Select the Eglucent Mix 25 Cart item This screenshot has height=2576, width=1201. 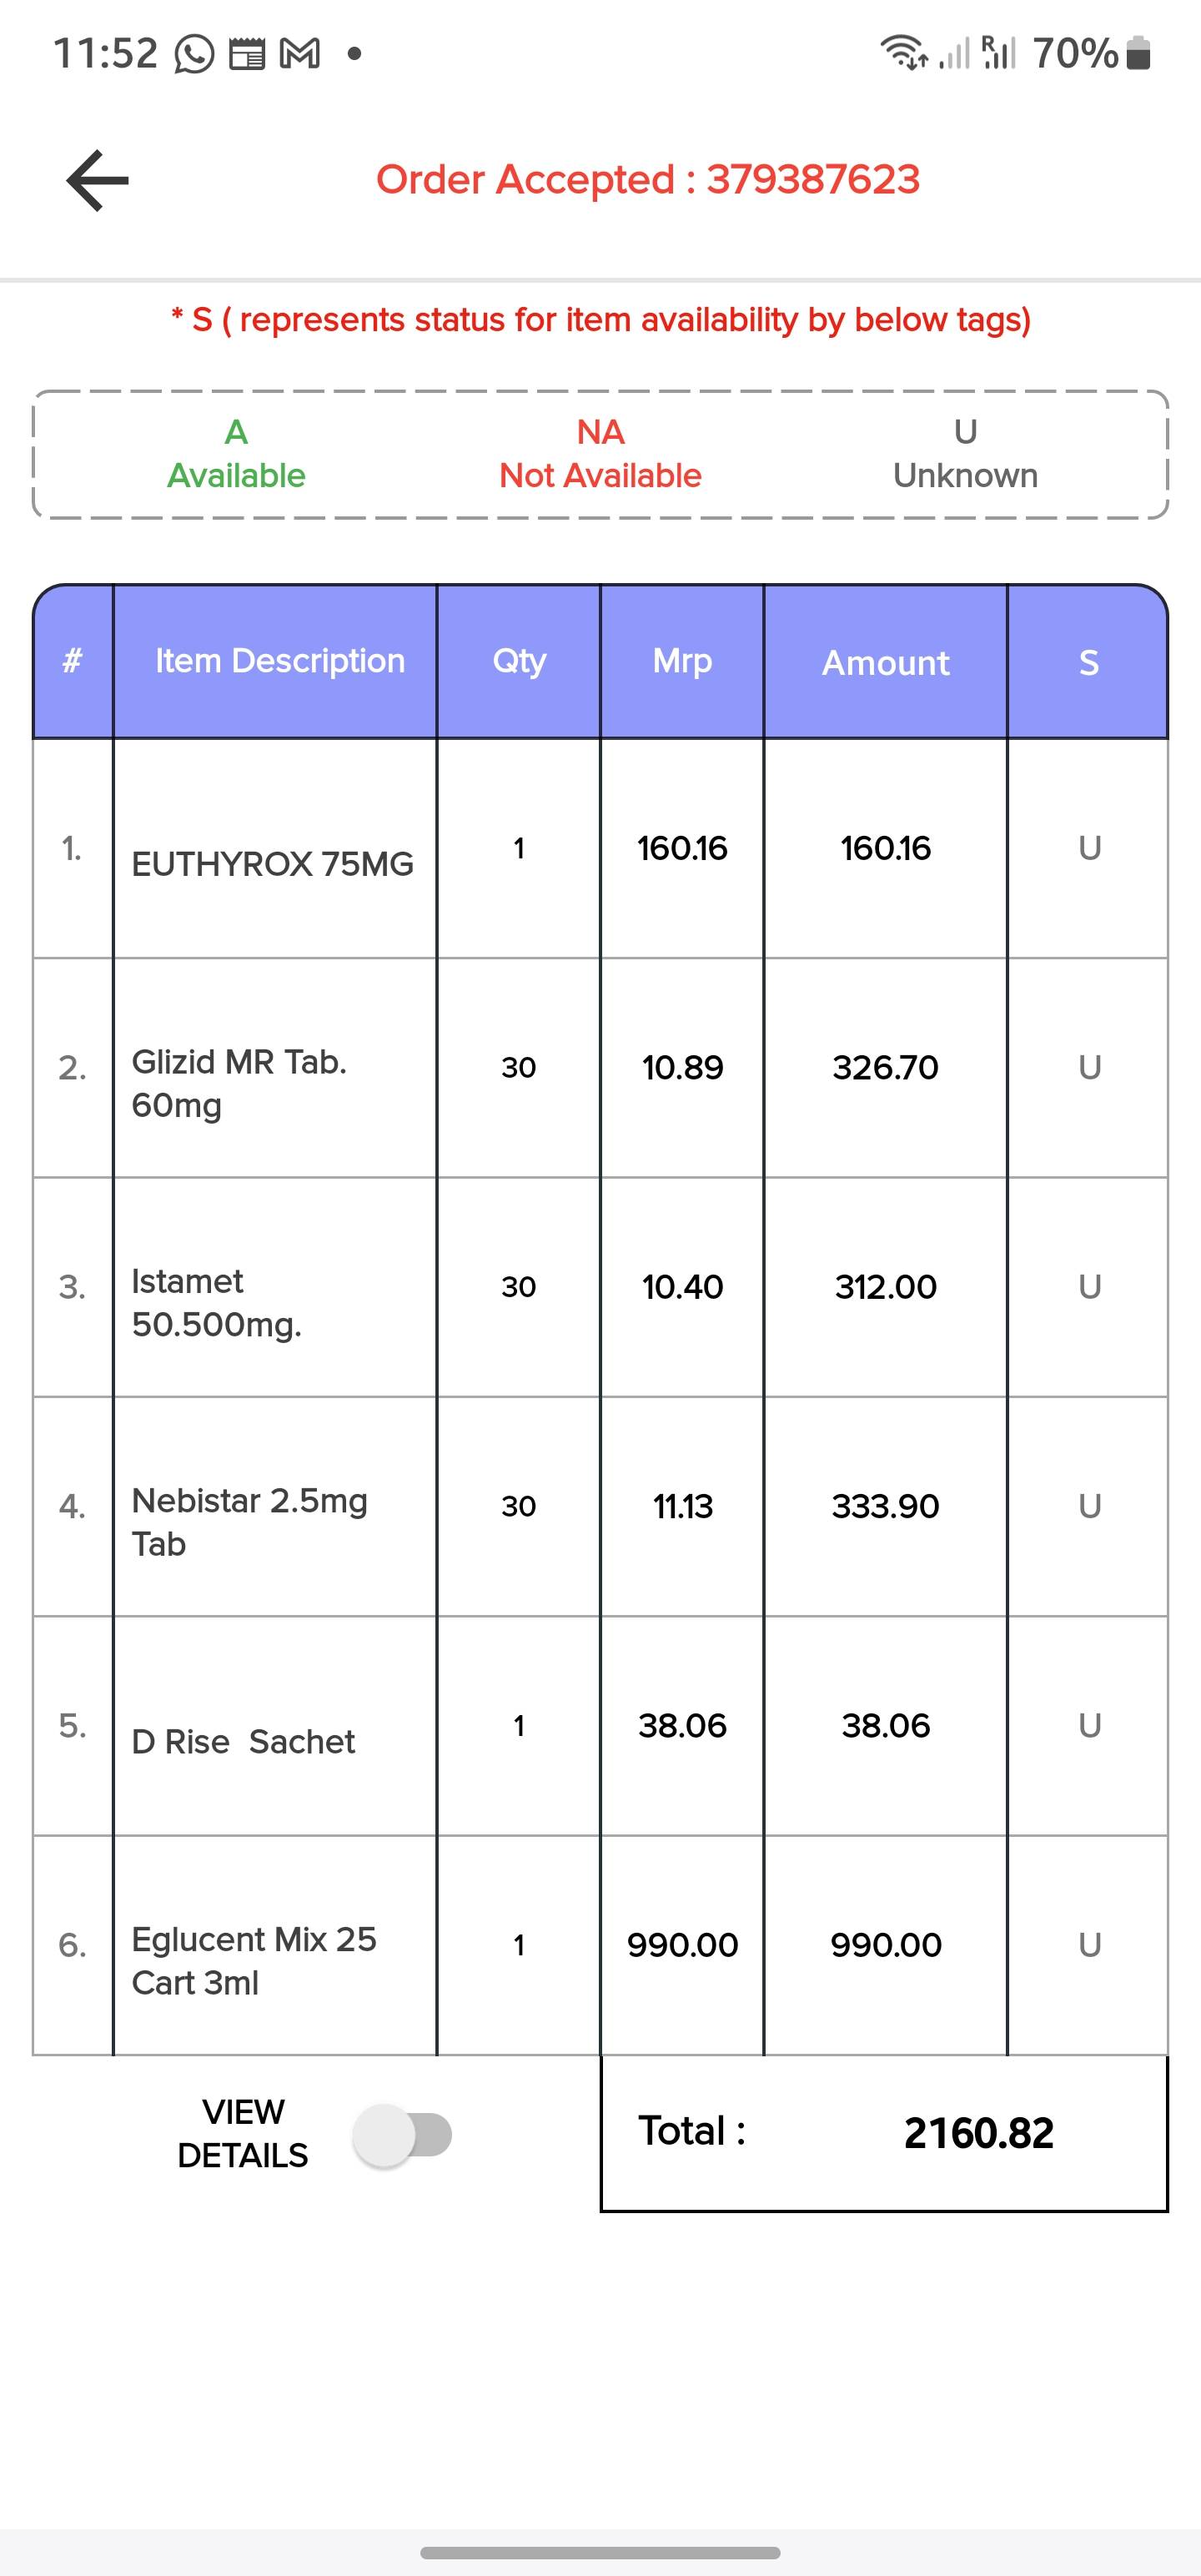254,1960
